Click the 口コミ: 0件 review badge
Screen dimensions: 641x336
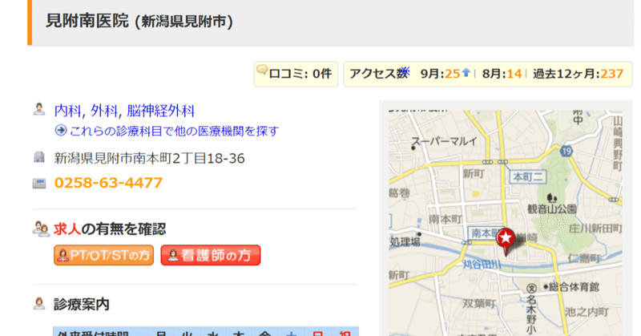[x=296, y=74]
